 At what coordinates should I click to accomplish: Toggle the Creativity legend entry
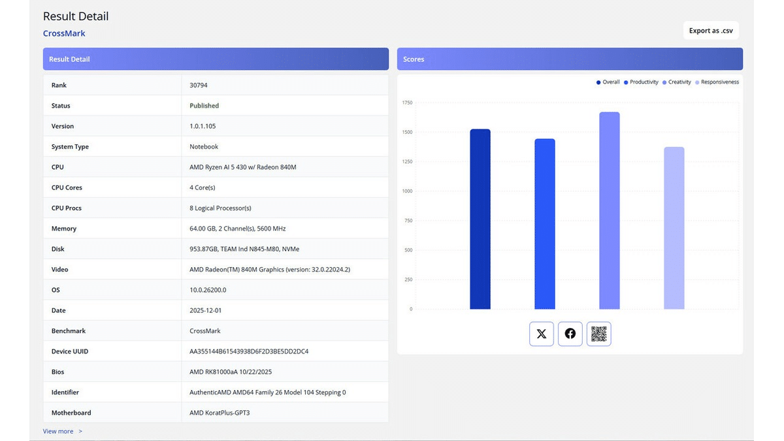679,82
